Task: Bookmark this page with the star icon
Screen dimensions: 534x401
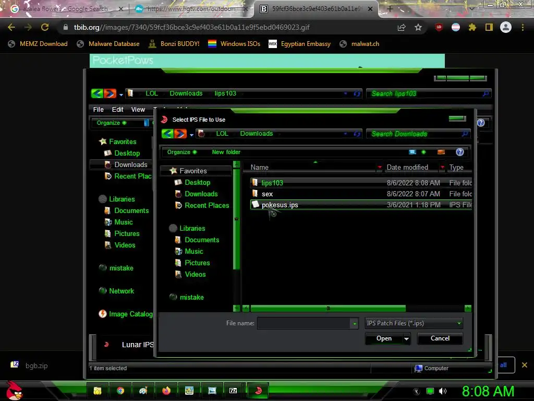Action: coord(418,27)
